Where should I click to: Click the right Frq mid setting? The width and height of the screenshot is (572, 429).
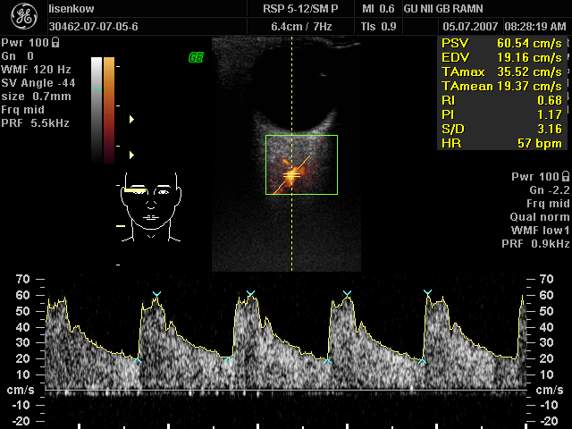(x=548, y=203)
